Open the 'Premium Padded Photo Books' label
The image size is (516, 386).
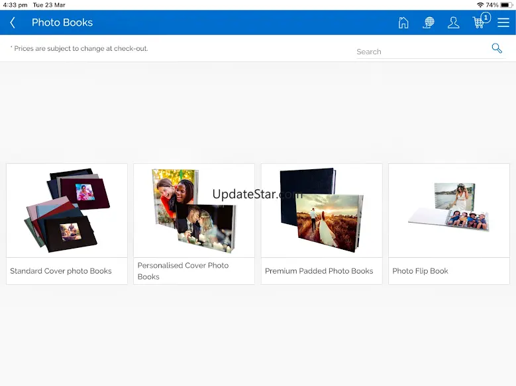click(319, 271)
